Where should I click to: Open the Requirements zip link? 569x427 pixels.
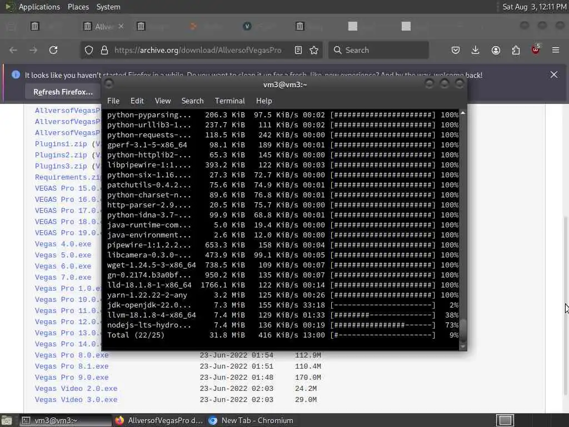click(68, 177)
